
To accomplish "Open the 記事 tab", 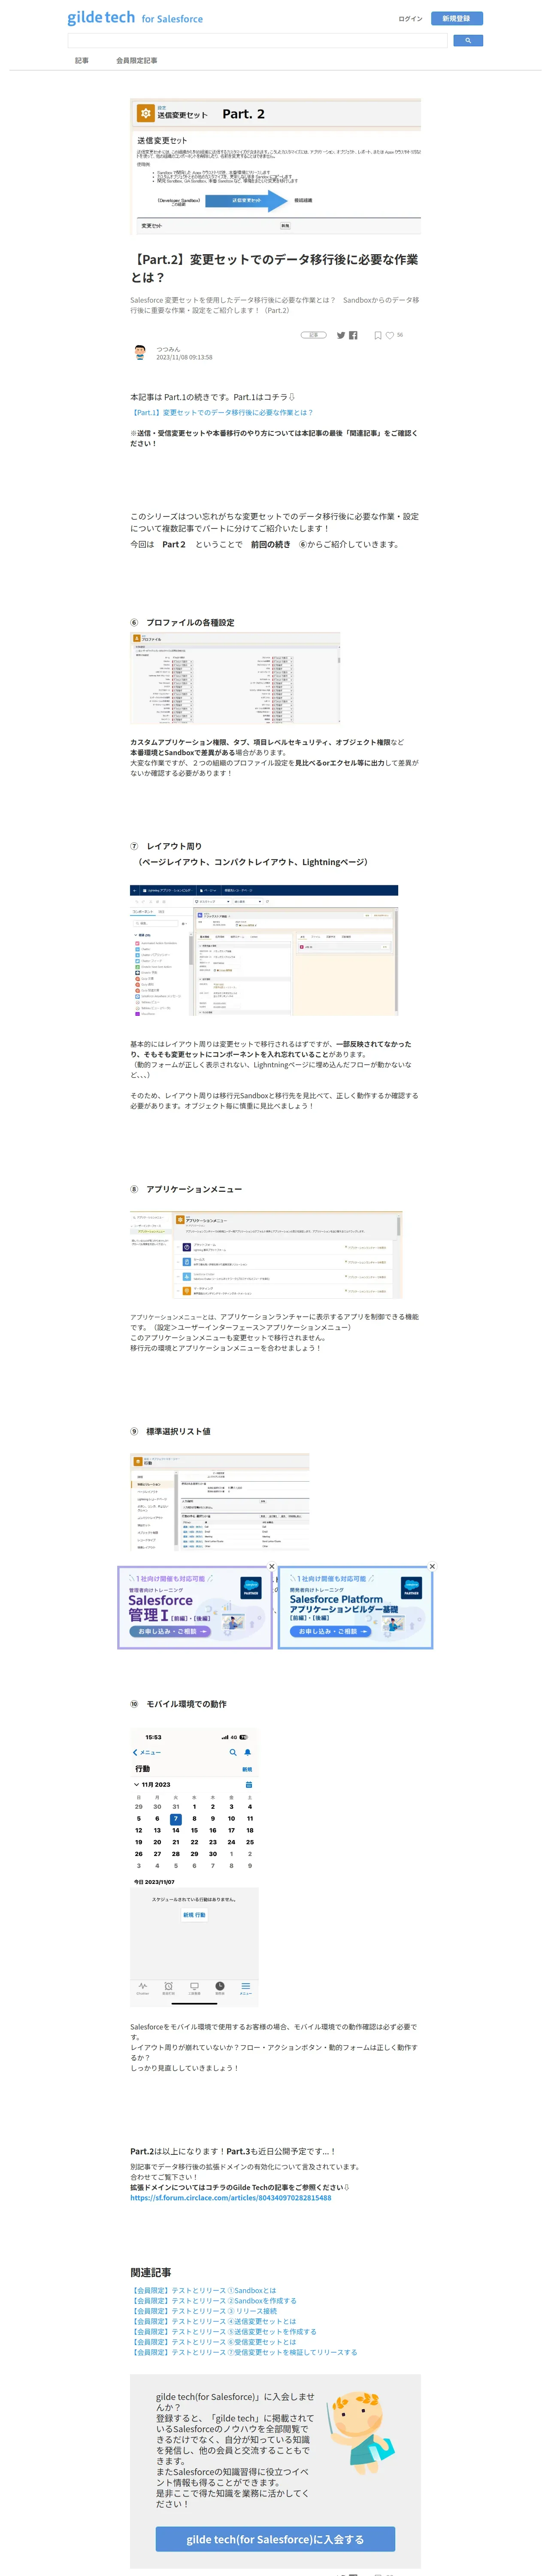I will (82, 61).
